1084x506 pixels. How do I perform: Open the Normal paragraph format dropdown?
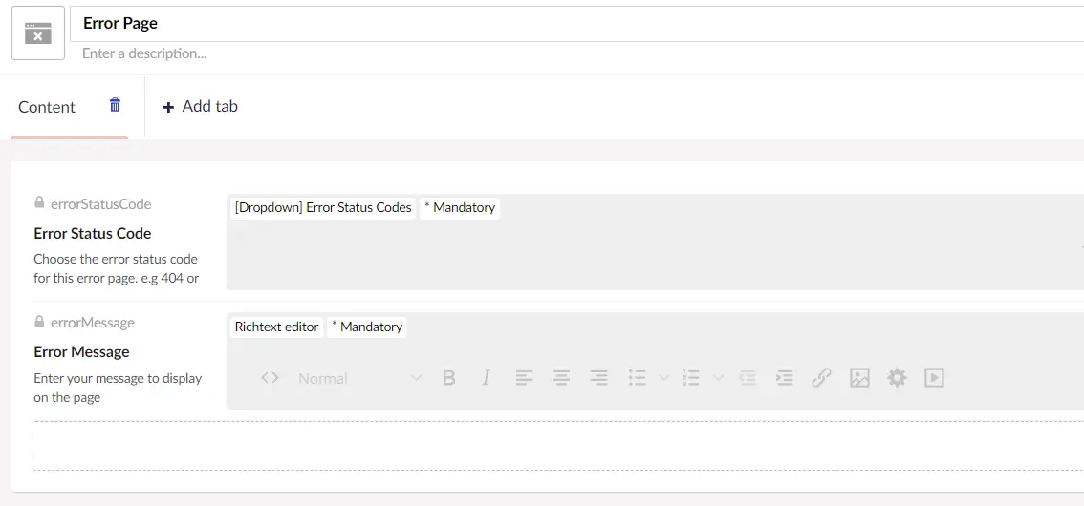click(x=358, y=378)
